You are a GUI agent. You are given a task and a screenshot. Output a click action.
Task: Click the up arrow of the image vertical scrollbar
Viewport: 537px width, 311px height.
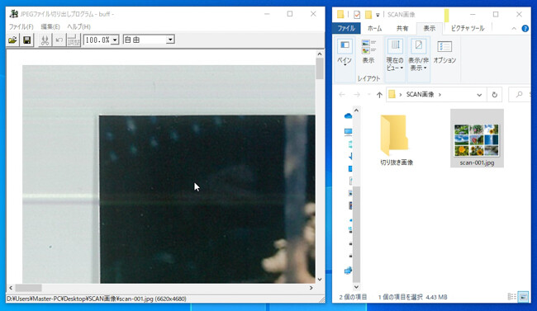click(x=320, y=54)
